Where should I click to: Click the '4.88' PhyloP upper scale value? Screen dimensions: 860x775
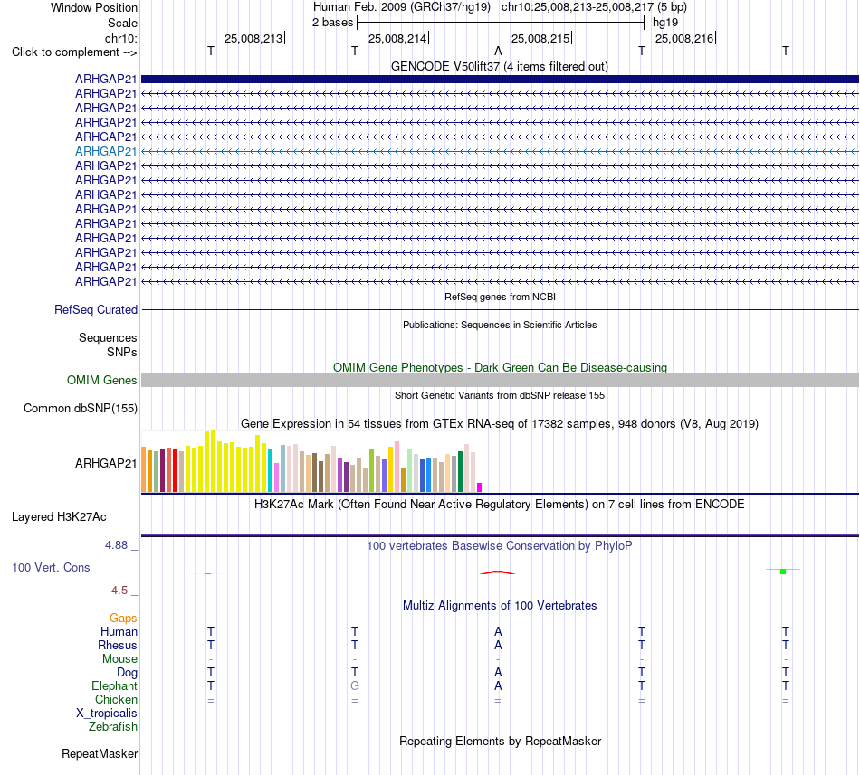[116, 545]
